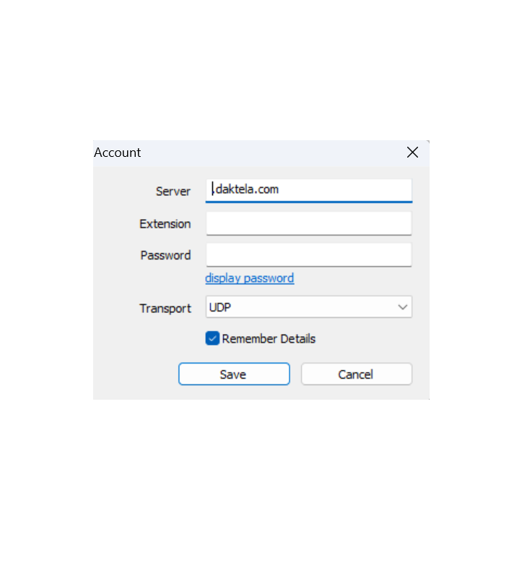
Task: Uncheck the Remember Details checkbox
Action: click(212, 338)
